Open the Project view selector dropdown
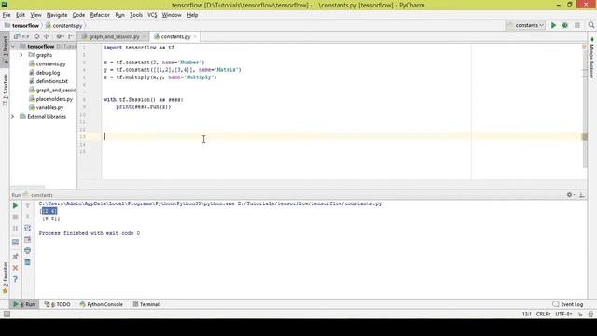 pyautogui.click(x=21, y=36)
